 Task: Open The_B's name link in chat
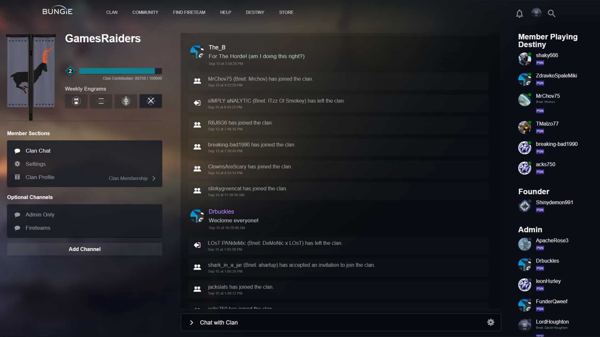click(x=217, y=47)
